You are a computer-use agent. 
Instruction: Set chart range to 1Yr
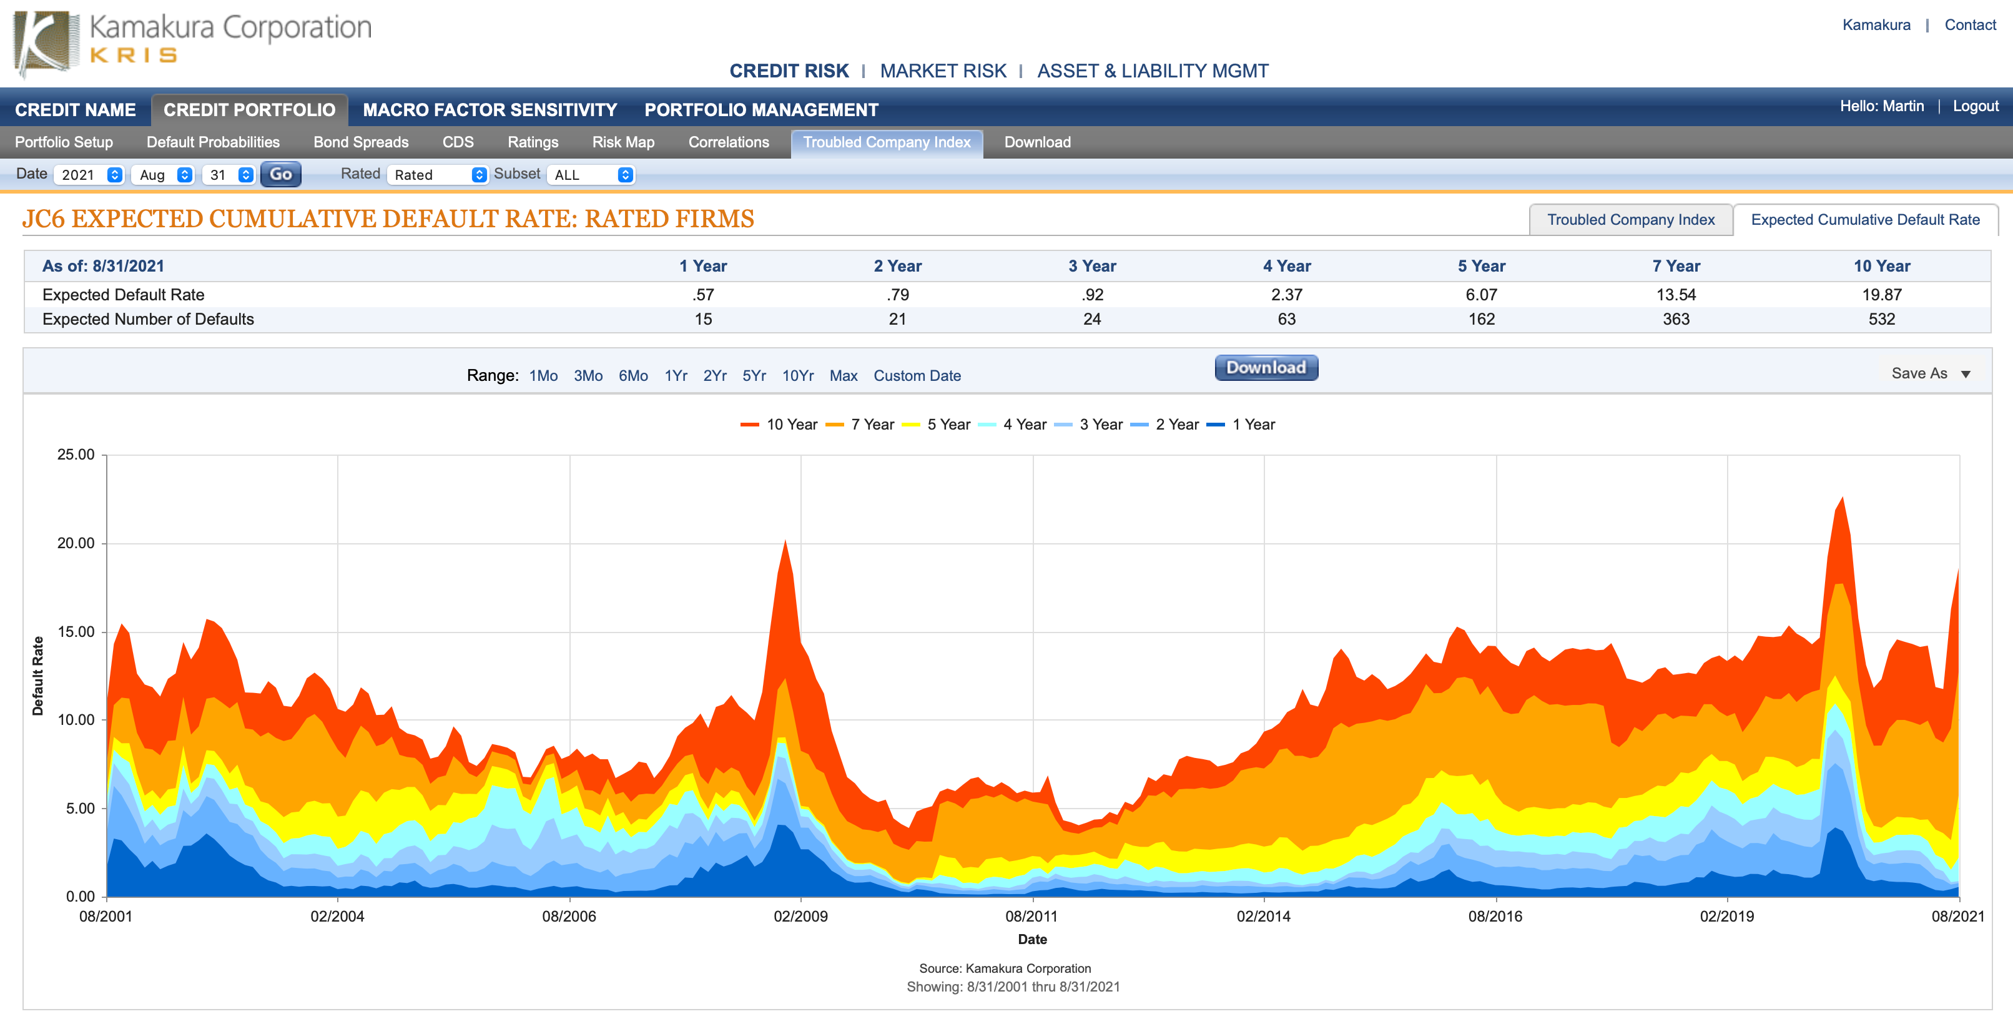675,376
